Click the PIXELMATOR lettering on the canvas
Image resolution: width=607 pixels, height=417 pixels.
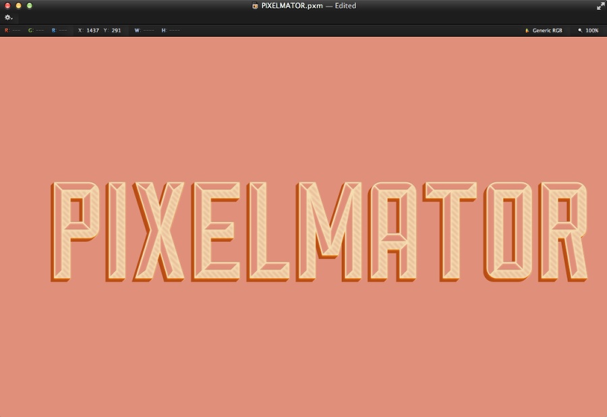point(320,231)
